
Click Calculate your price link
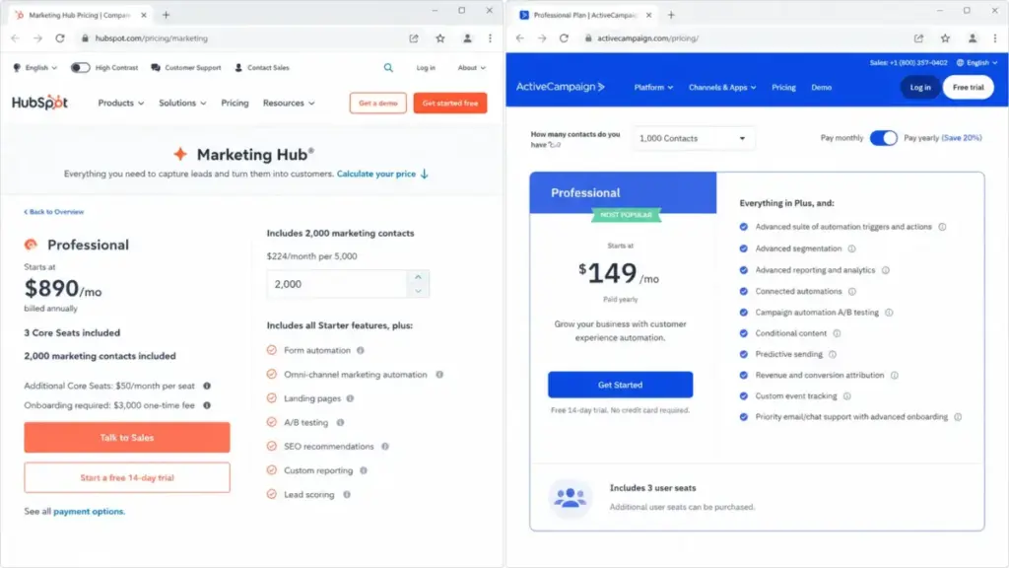382,174
